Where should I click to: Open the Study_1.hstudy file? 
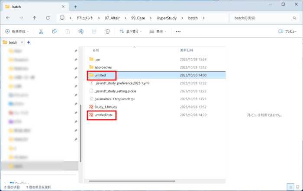[106, 107]
